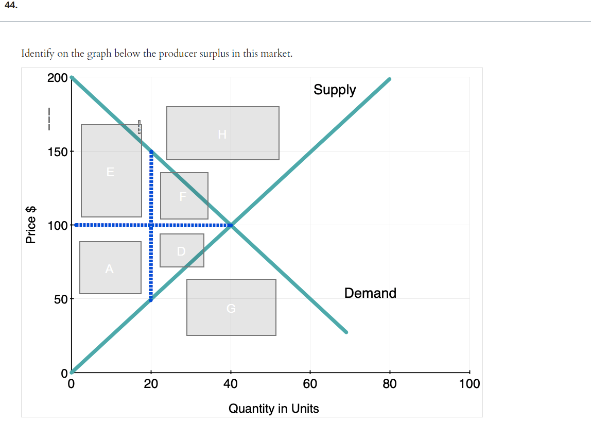
Task: Click the blue point at the top of the vertical dotted line
Action: 151,151
